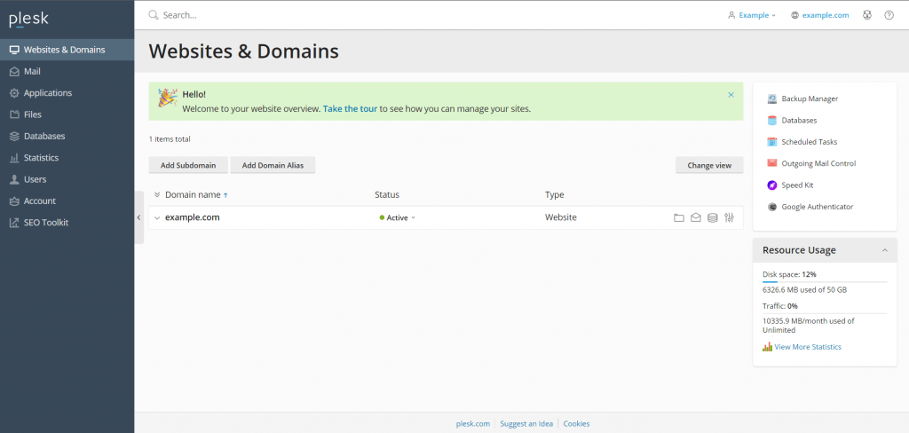Open Mail in the sidebar
This screenshot has width=909, height=433.
pos(67,71)
